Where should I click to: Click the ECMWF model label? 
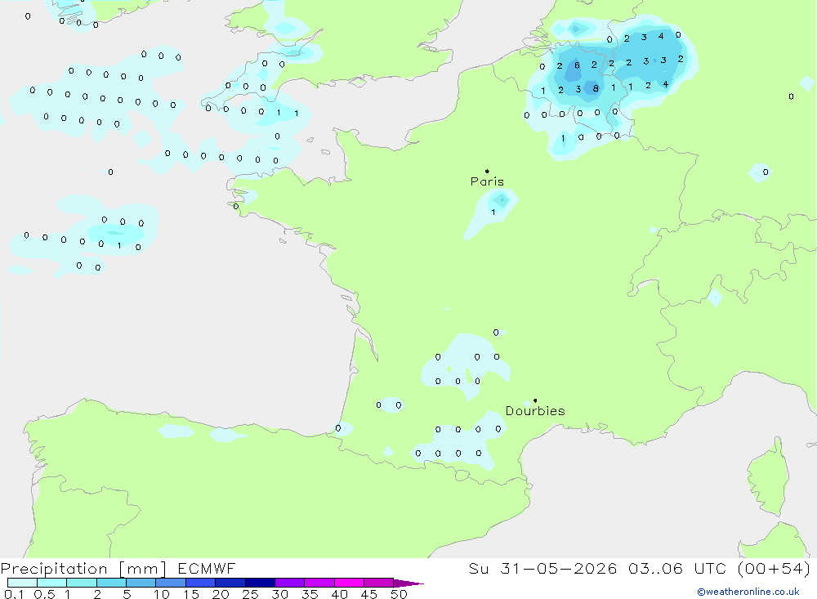point(207,568)
